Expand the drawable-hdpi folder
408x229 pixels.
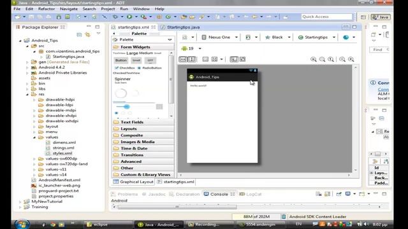pos(34,100)
